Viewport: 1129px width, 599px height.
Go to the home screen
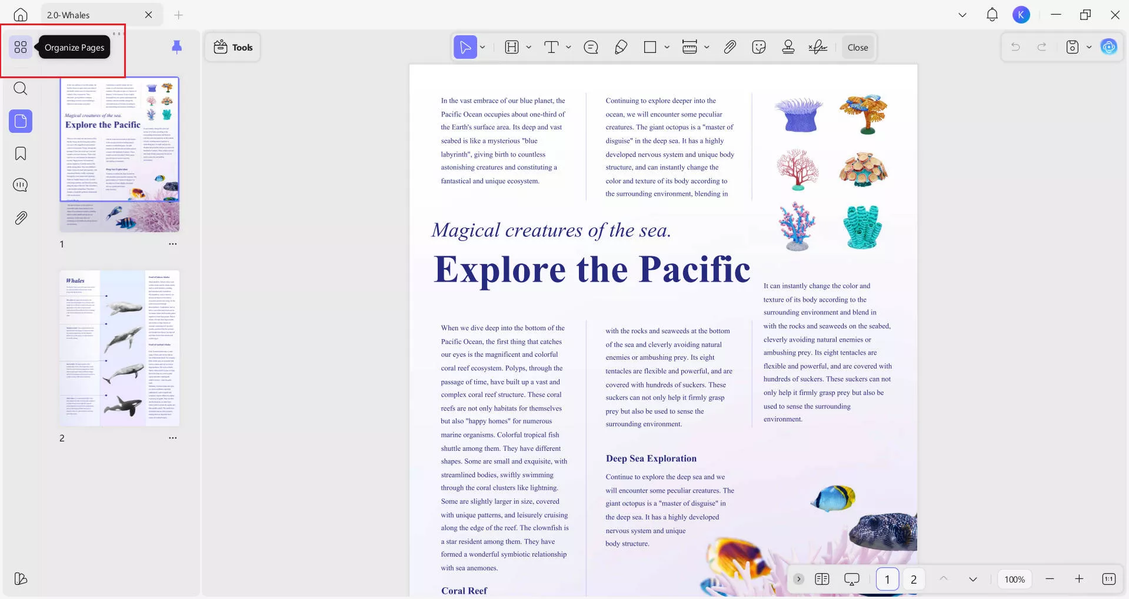point(21,15)
